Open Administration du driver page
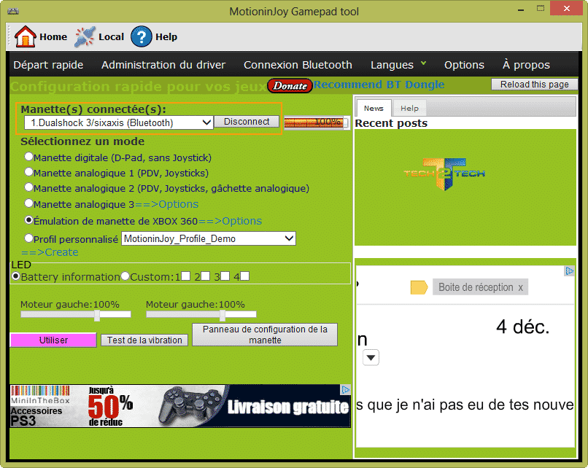Image resolution: width=588 pixels, height=468 pixels. (x=163, y=65)
